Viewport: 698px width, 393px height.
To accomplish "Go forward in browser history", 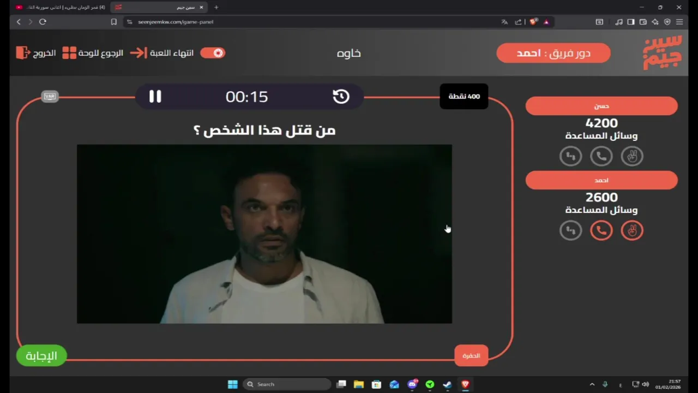I will point(31,22).
